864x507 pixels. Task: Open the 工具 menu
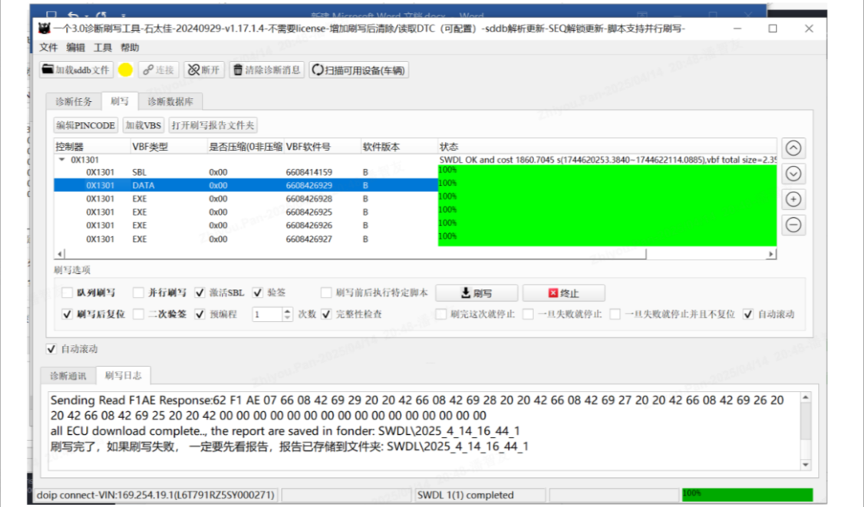tap(103, 48)
